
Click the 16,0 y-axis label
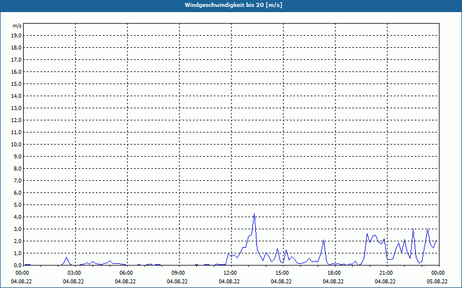pos(16,71)
